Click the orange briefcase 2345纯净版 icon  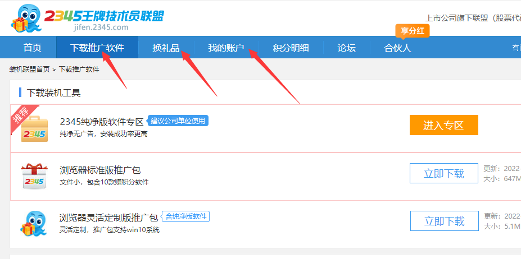point(34,129)
